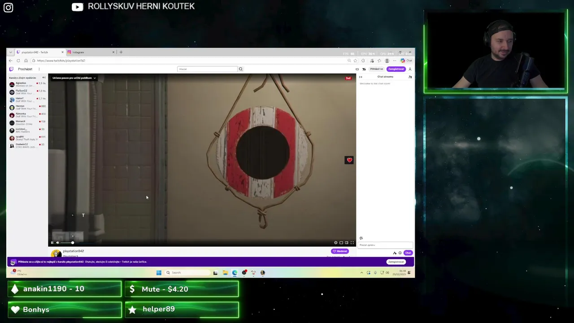Image resolution: width=574 pixels, height=323 pixels.
Task: Open the playstation942 channel avatar
Action: point(56,254)
